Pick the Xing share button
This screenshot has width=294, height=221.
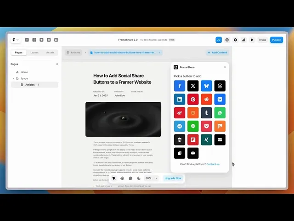pos(206,140)
